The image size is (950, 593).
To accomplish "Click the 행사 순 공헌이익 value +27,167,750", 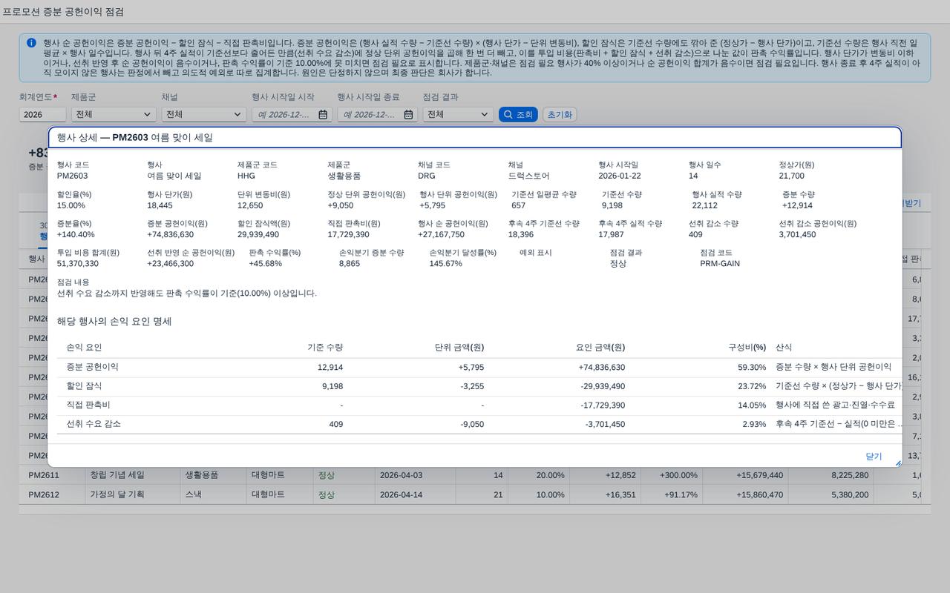I will 441,235.
